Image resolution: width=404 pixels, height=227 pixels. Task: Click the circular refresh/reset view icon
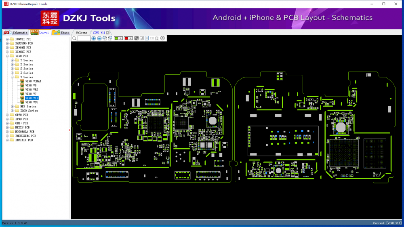[x=162, y=38]
